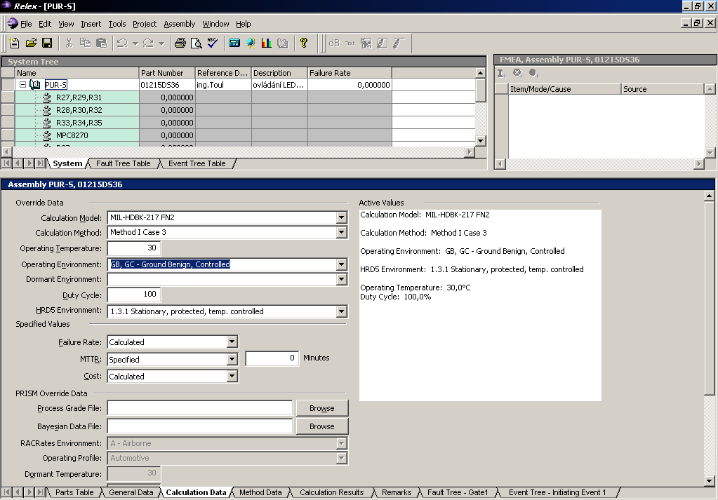
Task: Switch to the Remarks tab
Action: coord(397,492)
